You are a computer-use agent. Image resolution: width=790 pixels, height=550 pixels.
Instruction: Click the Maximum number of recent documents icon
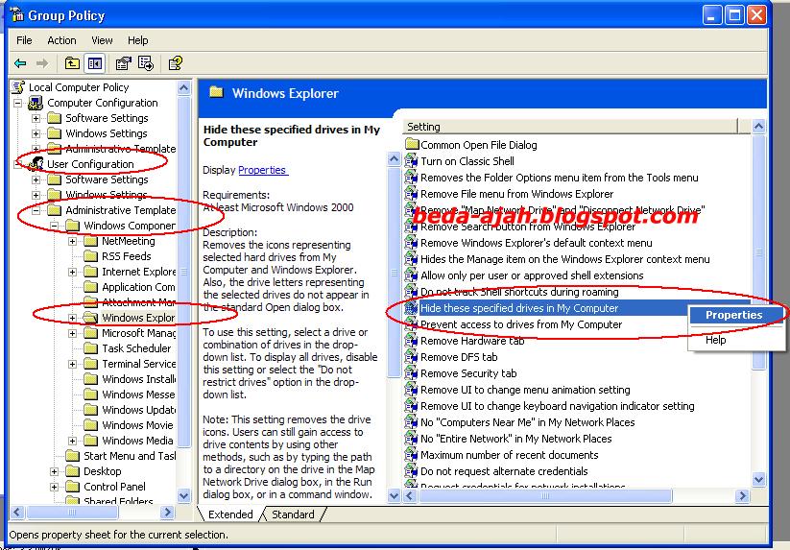pos(411,455)
